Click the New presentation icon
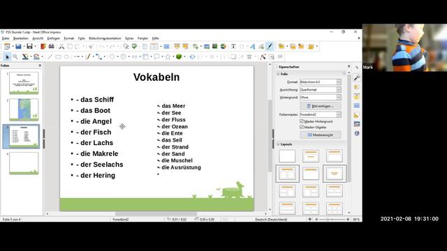The height and width of the screenshot is (251, 447). click(7, 47)
